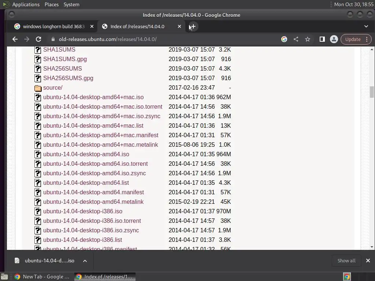
Task: Click the clock showing Mon Oct 30, 18:55
Action: click(x=354, y=4)
